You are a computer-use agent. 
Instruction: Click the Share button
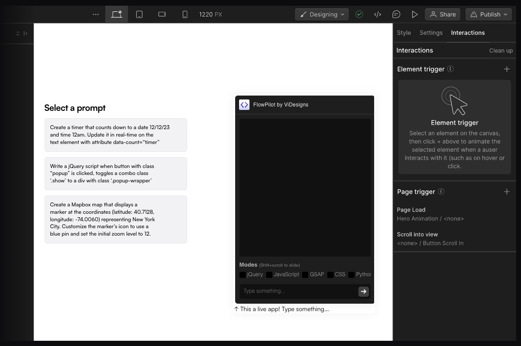[x=442, y=14]
